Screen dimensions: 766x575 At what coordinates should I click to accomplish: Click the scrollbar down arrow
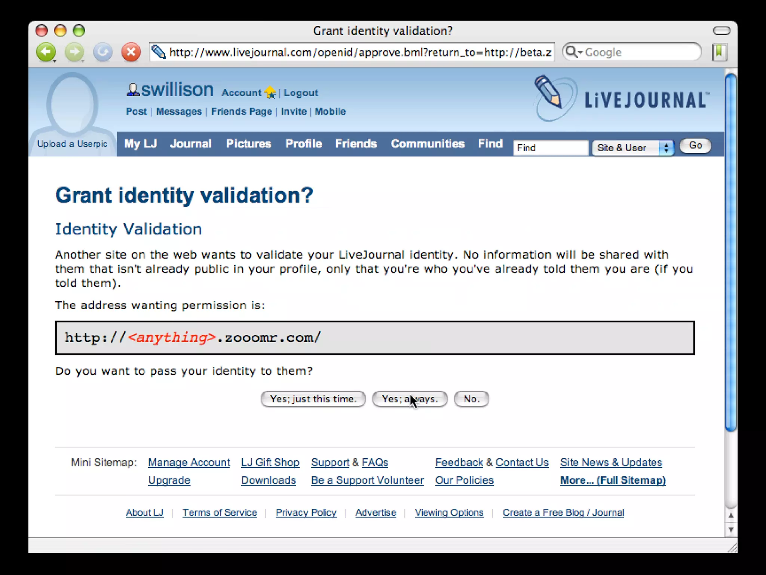(731, 530)
